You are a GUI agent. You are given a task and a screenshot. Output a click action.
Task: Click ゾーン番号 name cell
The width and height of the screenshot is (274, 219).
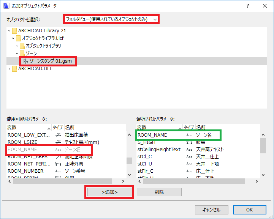75,171
